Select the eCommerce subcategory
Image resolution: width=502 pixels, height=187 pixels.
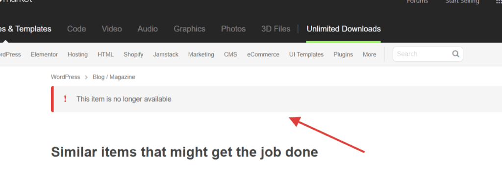pos(263,54)
